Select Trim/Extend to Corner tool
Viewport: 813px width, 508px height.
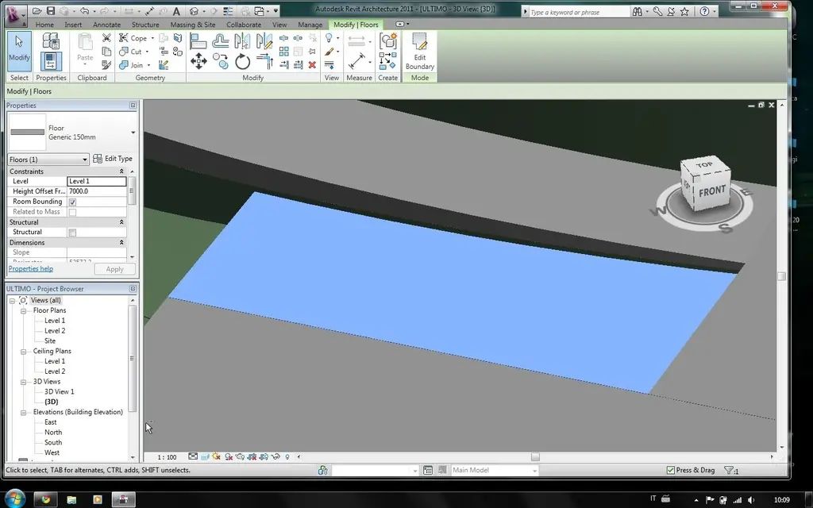click(264, 61)
